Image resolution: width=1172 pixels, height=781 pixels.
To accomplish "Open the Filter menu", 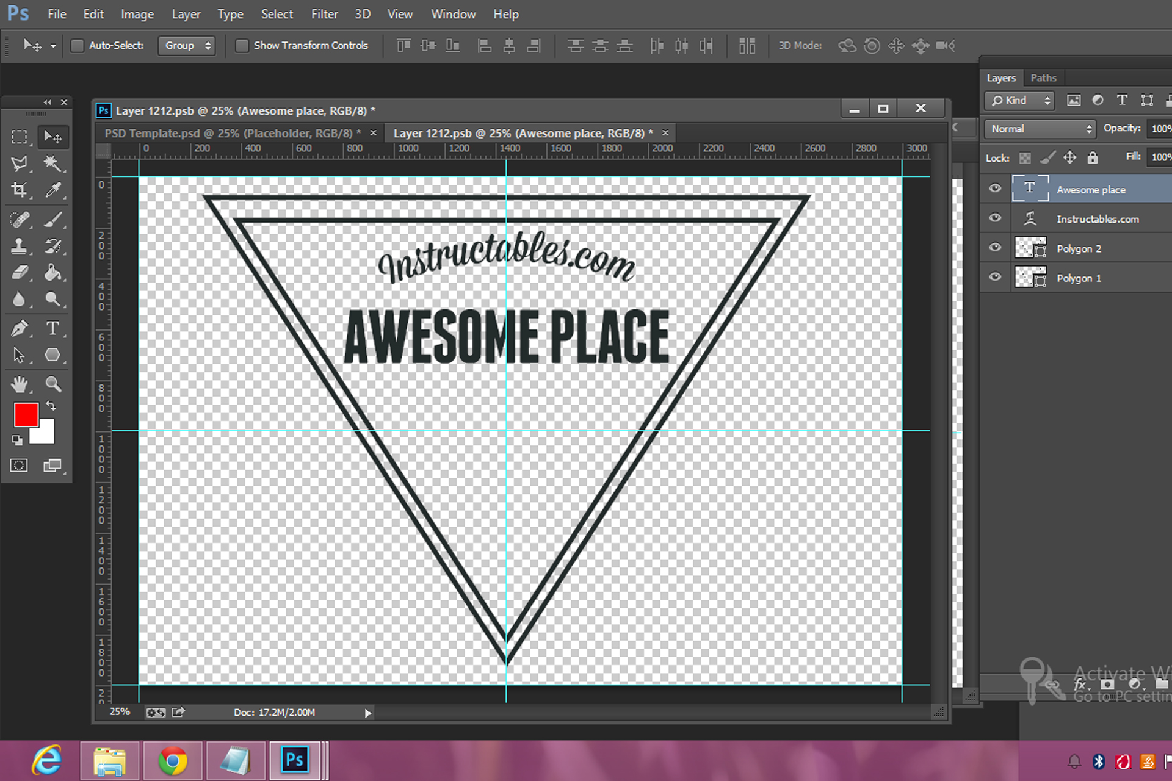I will tap(324, 14).
